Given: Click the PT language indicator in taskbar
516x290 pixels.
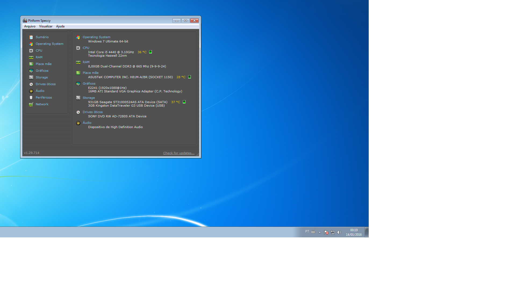Looking at the screenshot, I should [307, 231].
